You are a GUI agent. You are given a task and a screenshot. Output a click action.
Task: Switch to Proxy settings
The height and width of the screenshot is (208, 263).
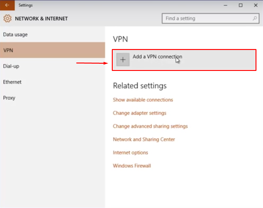pos(52,98)
